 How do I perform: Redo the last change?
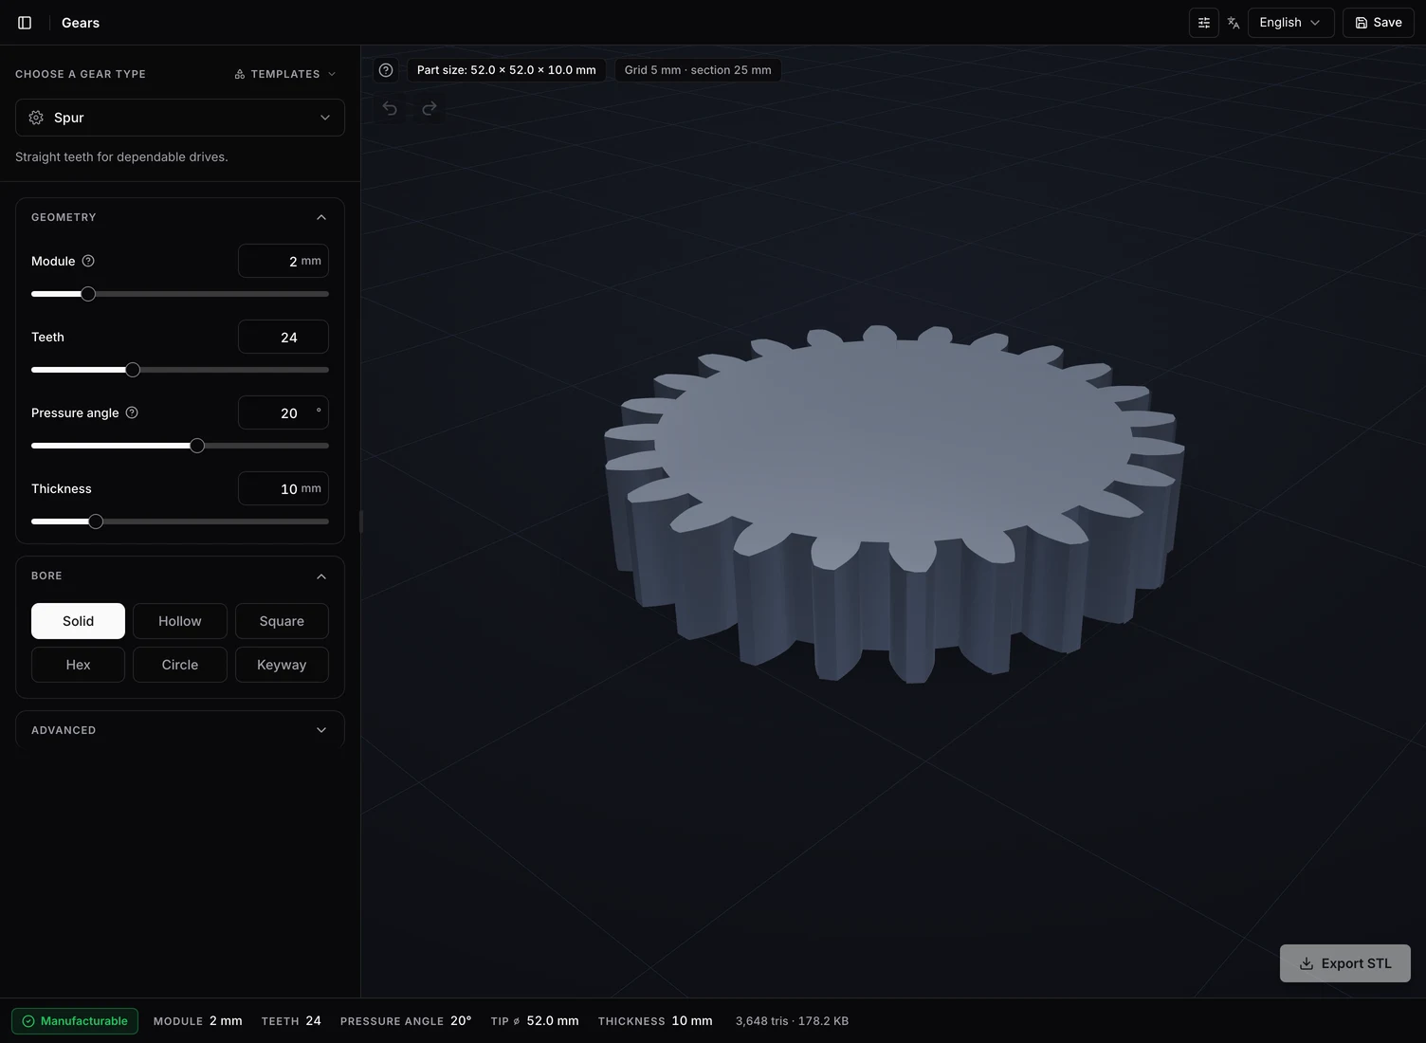pyautogui.click(x=430, y=108)
